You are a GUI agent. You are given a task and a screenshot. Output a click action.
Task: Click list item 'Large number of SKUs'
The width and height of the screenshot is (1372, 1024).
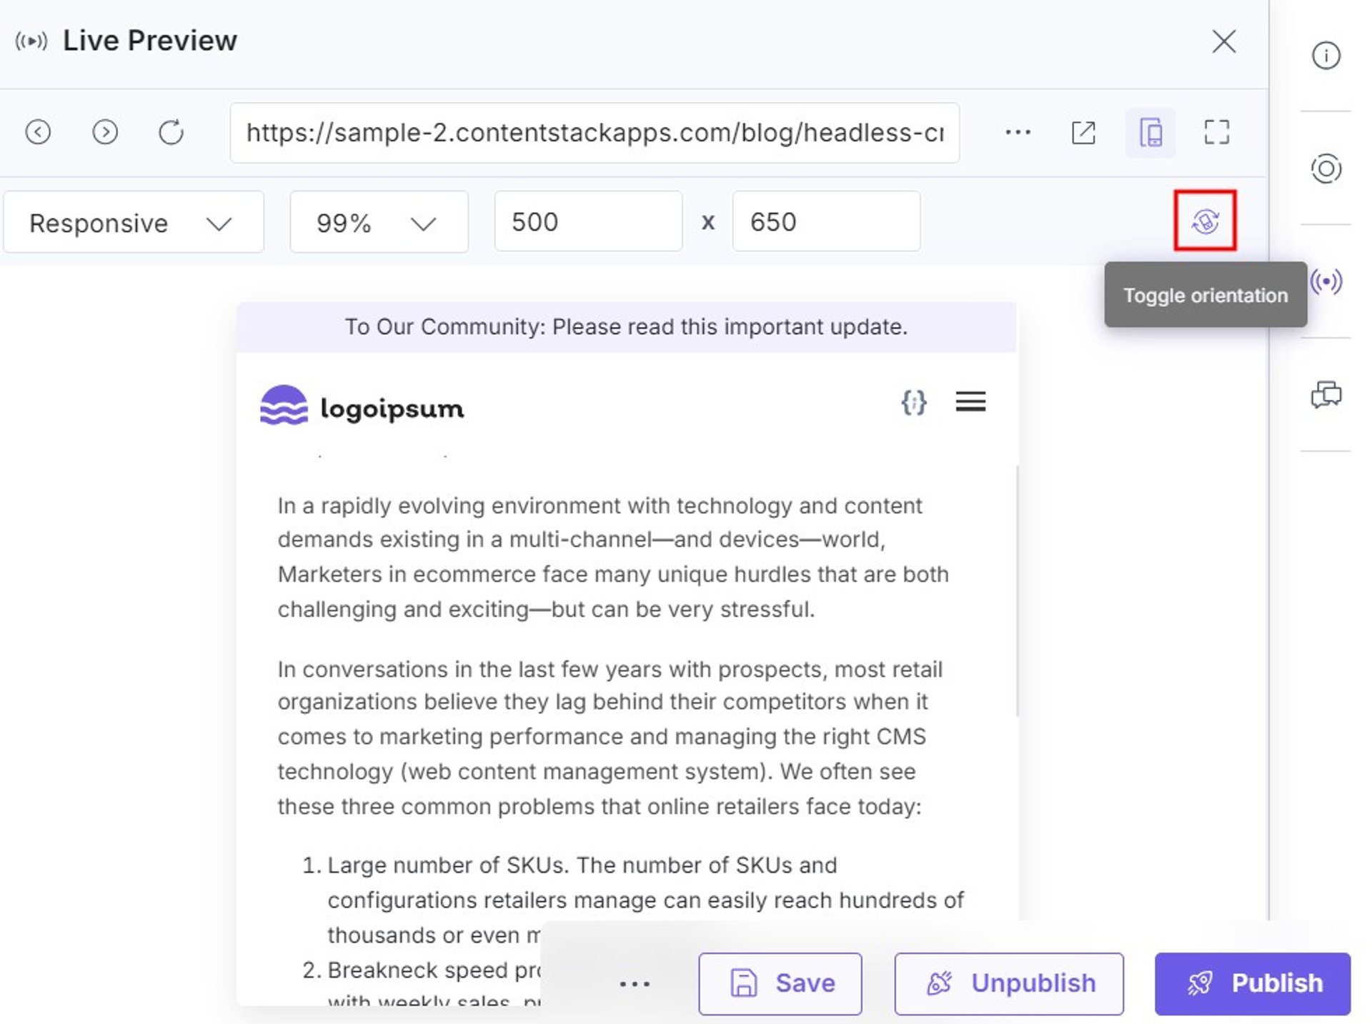[x=645, y=900]
